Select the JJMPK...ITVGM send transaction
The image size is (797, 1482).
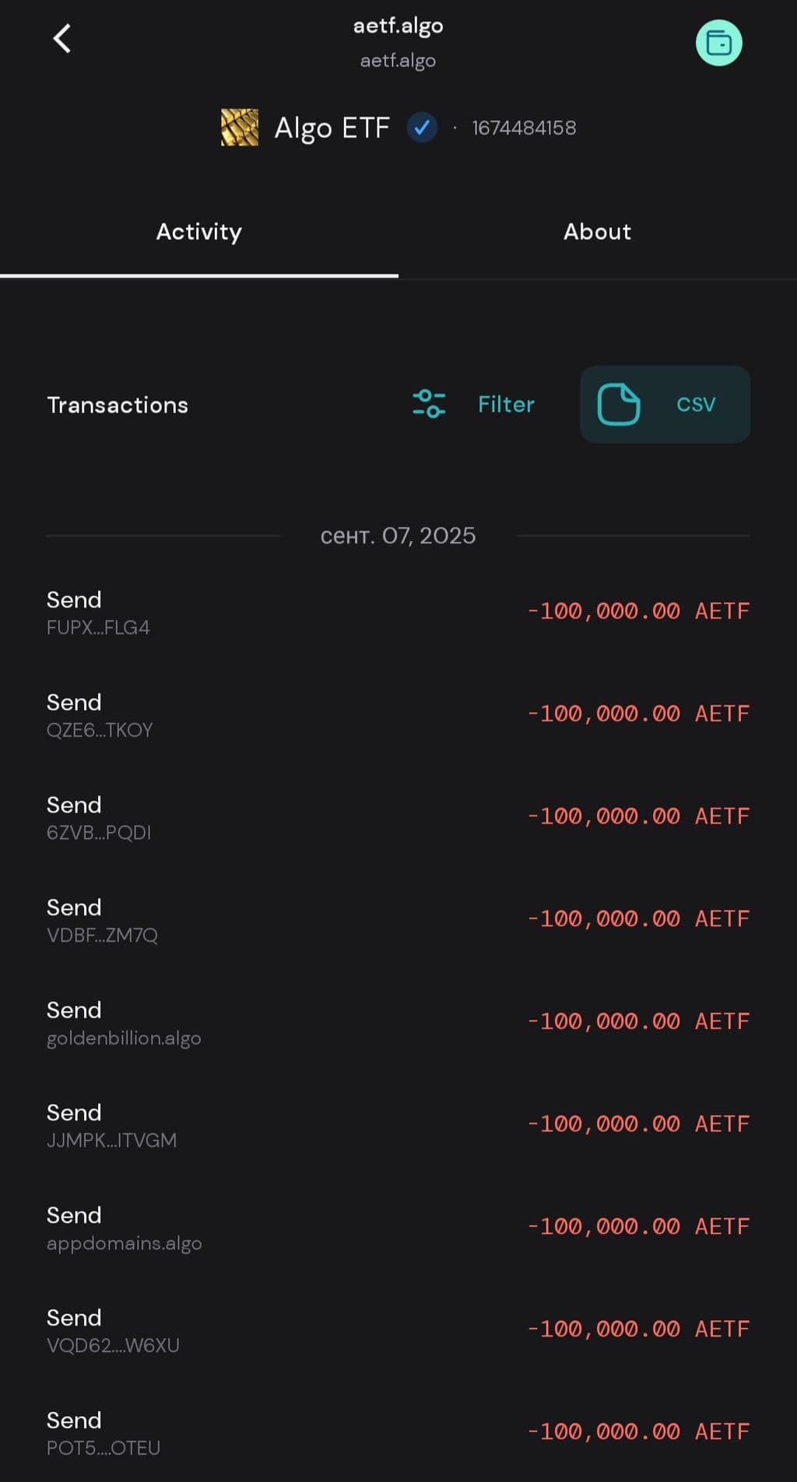398,1126
